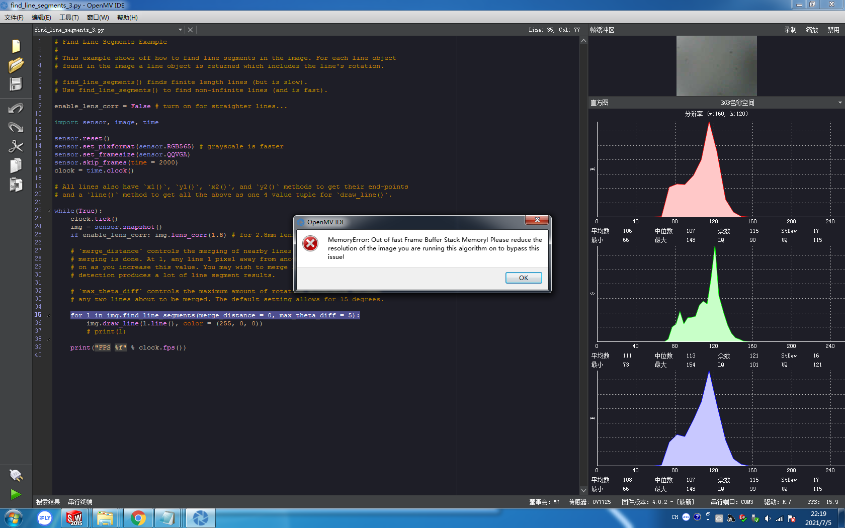Open Google Chrome from the taskbar

click(138, 518)
